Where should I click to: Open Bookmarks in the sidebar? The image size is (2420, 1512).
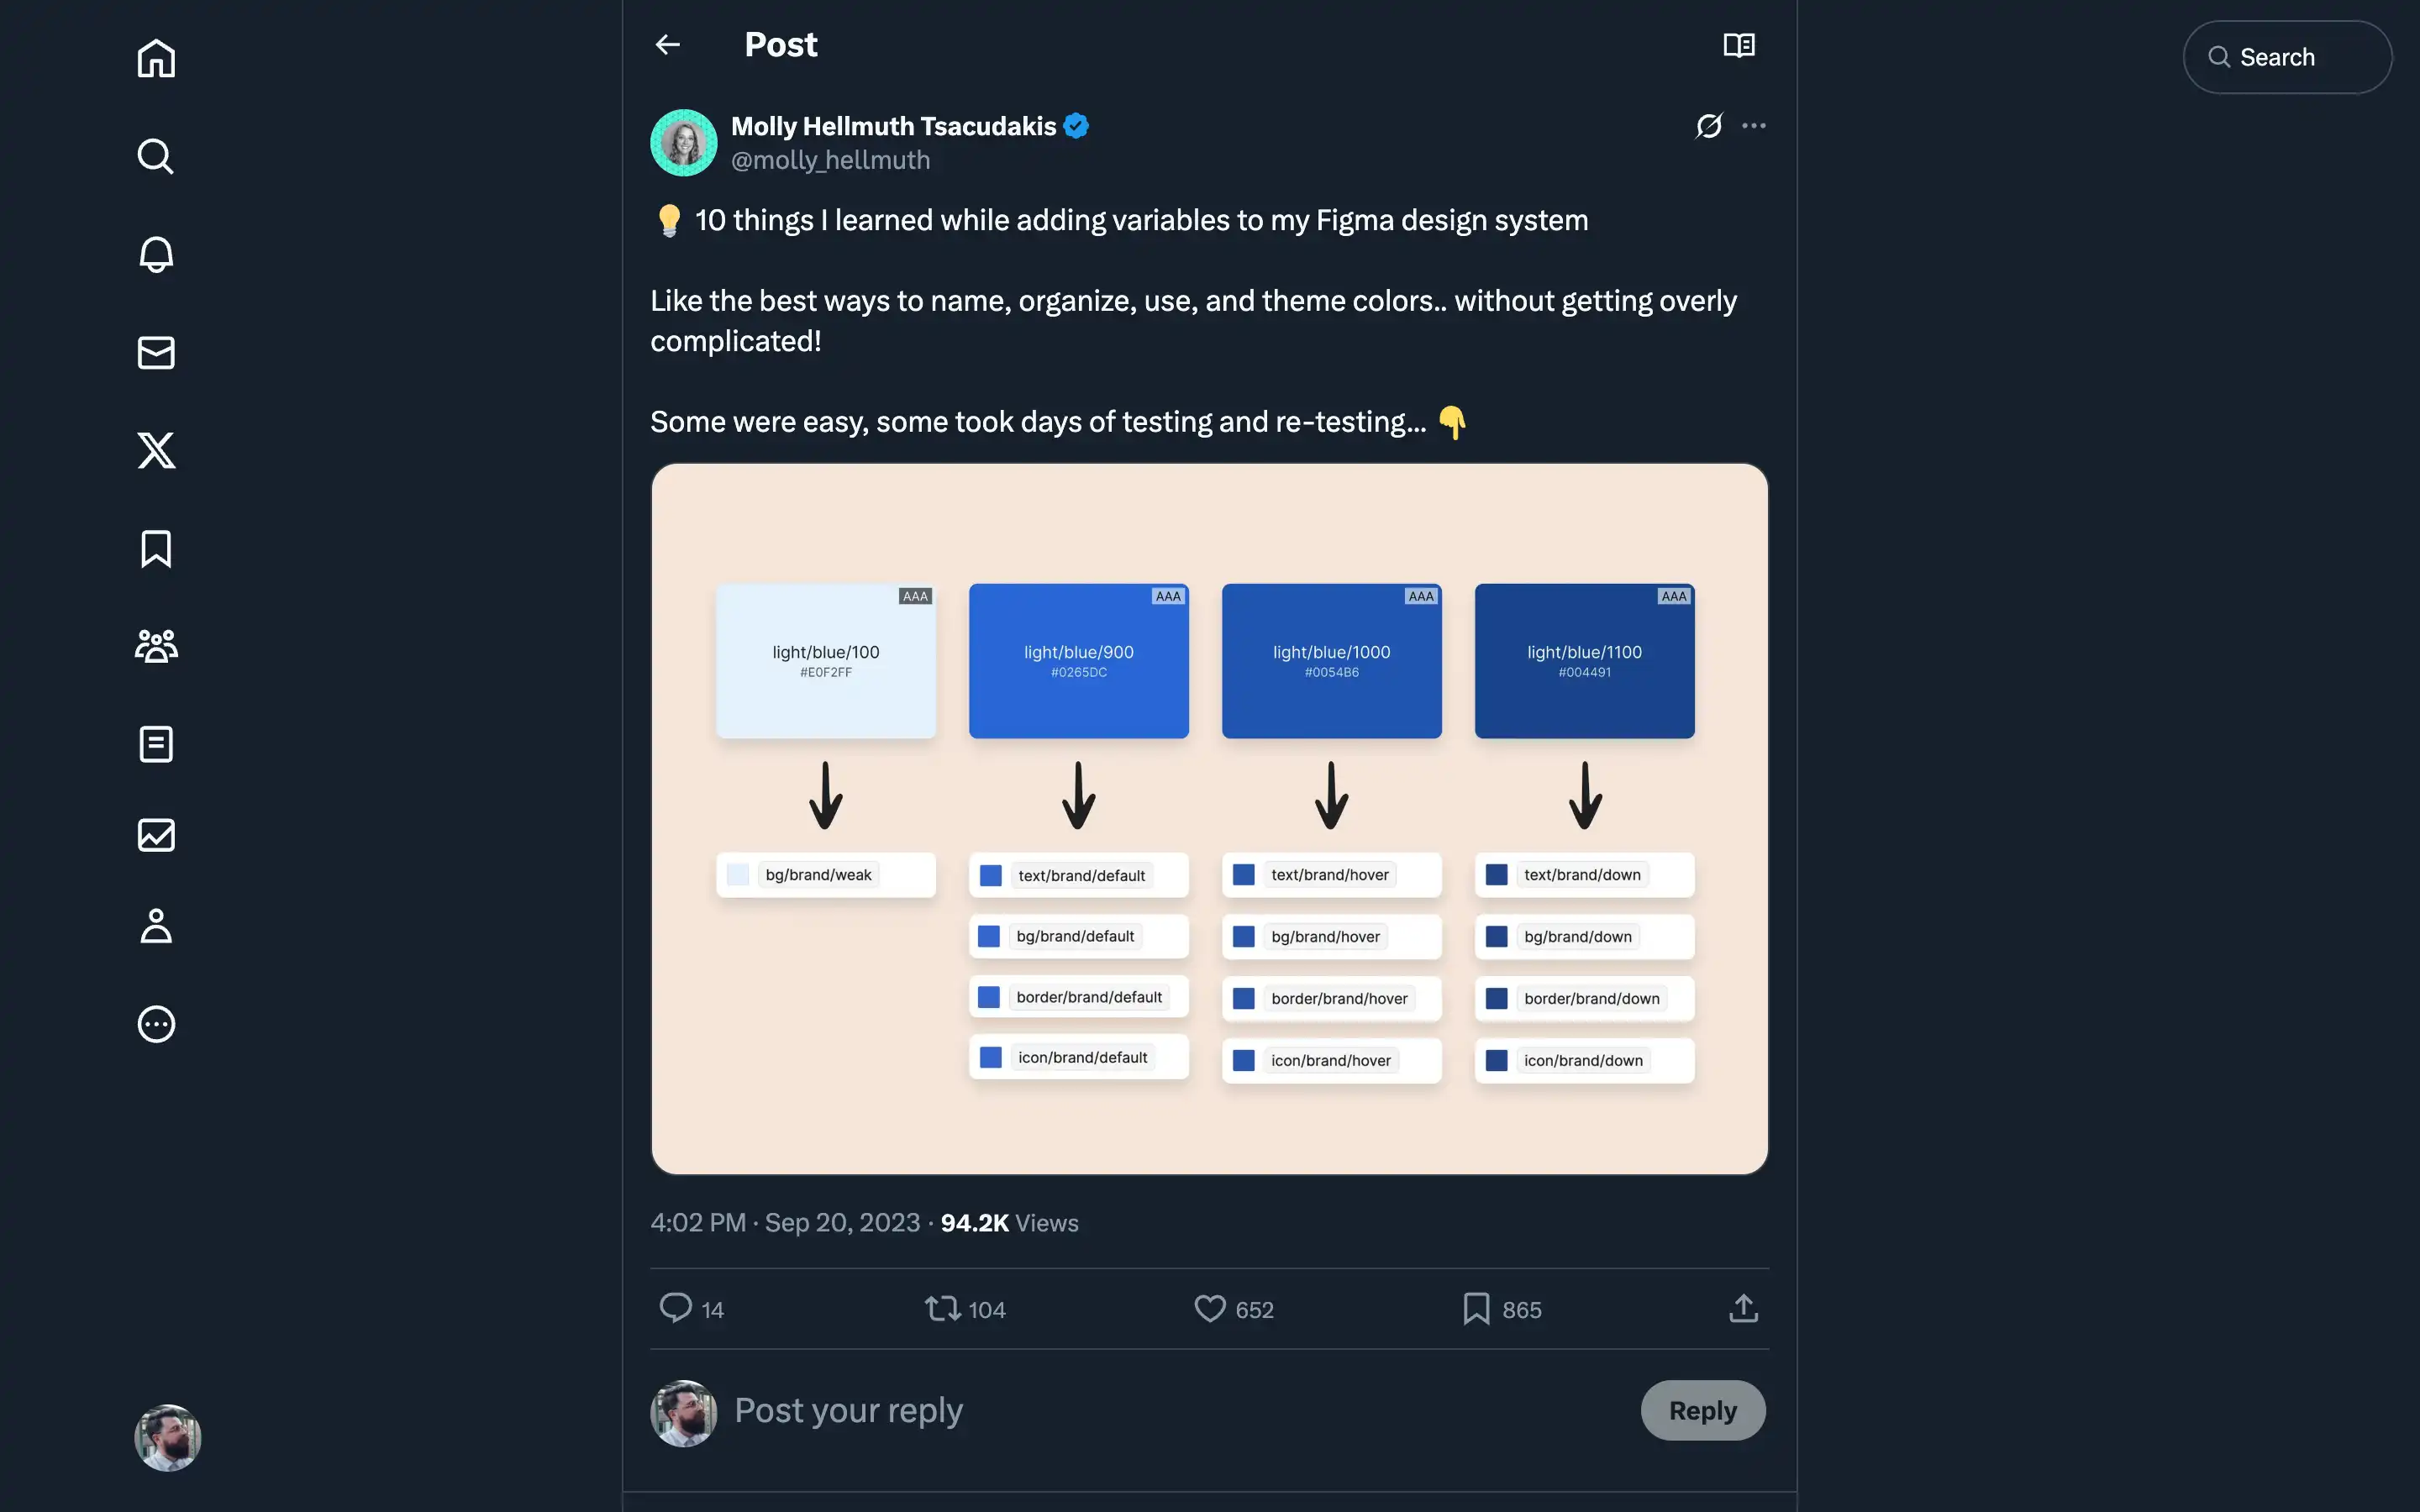[x=156, y=548]
